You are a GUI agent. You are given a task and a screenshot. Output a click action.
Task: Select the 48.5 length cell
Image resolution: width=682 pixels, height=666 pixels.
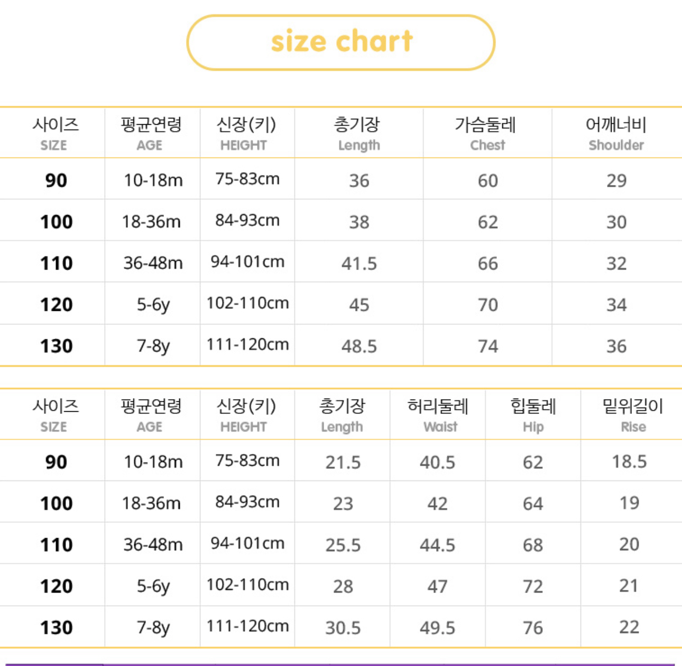359,346
